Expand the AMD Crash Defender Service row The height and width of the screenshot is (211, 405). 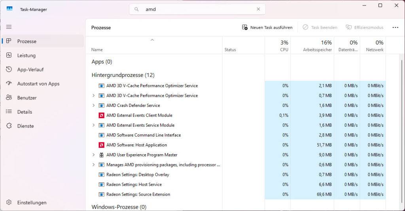94,106
